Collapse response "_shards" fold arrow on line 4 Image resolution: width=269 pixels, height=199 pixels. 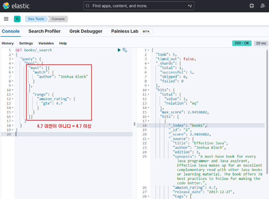point(149,64)
